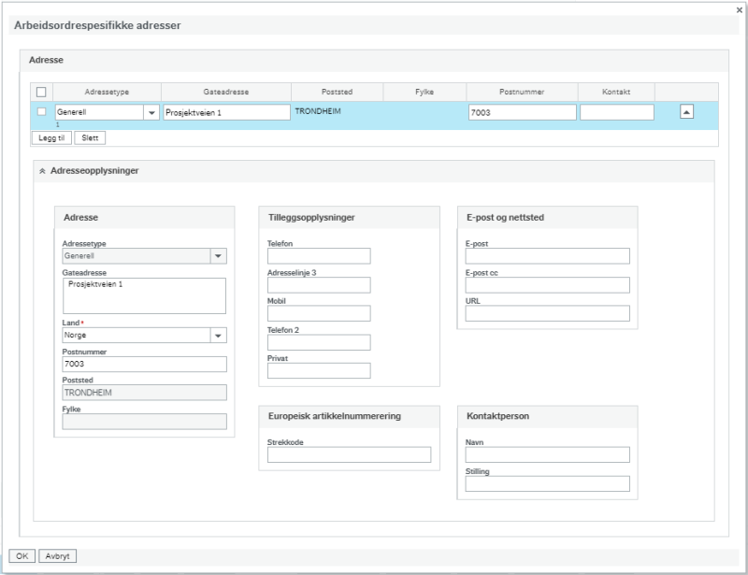This screenshot has height=575, width=748.
Task: Open the Adressetype dropdown in the table row
Action: click(151, 112)
